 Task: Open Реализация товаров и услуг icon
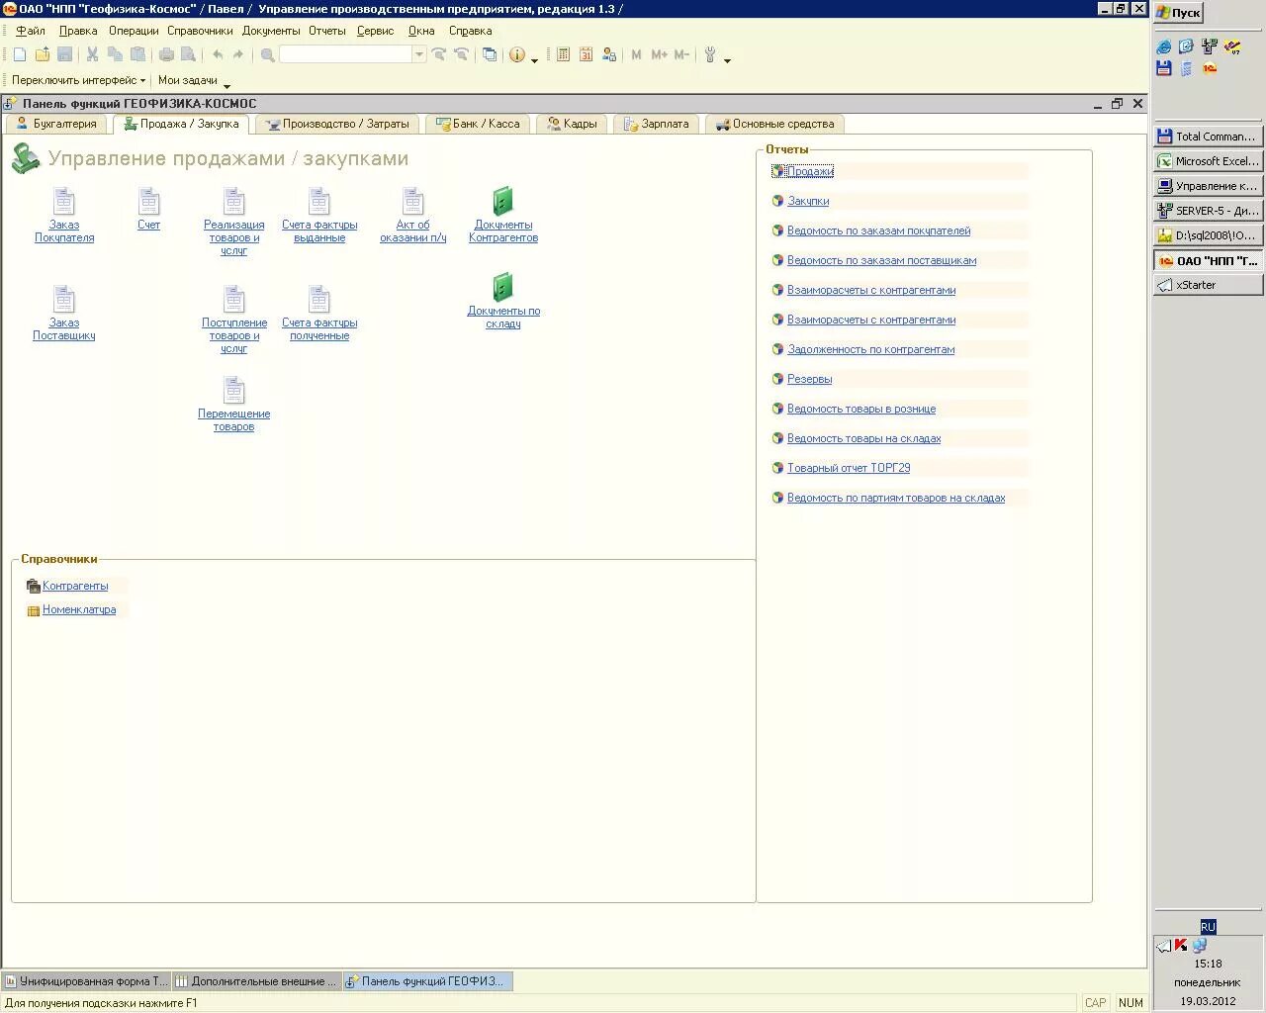click(233, 202)
